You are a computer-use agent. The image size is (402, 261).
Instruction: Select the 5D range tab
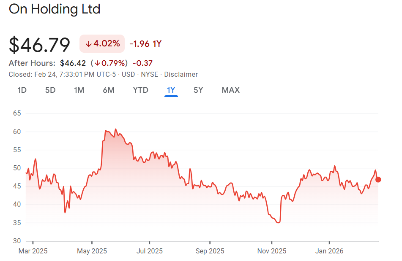[50, 90]
